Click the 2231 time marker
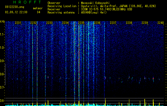Screen dimensions: 167x106 click(x=18, y=23)
